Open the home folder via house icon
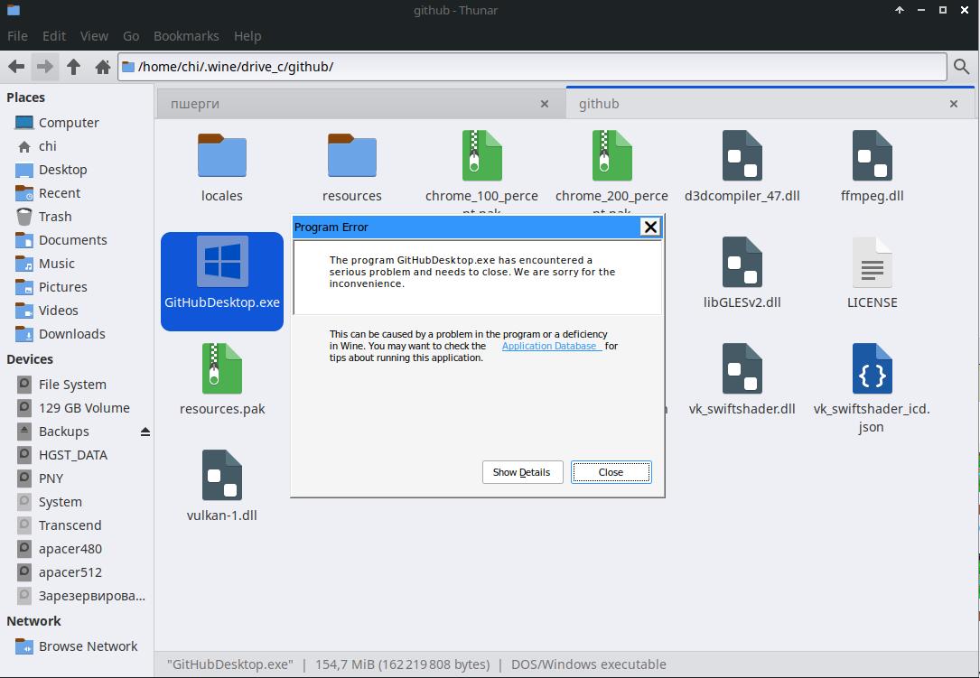Image resolution: width=980 pixels, height=678 pixels. coord(102,67)
